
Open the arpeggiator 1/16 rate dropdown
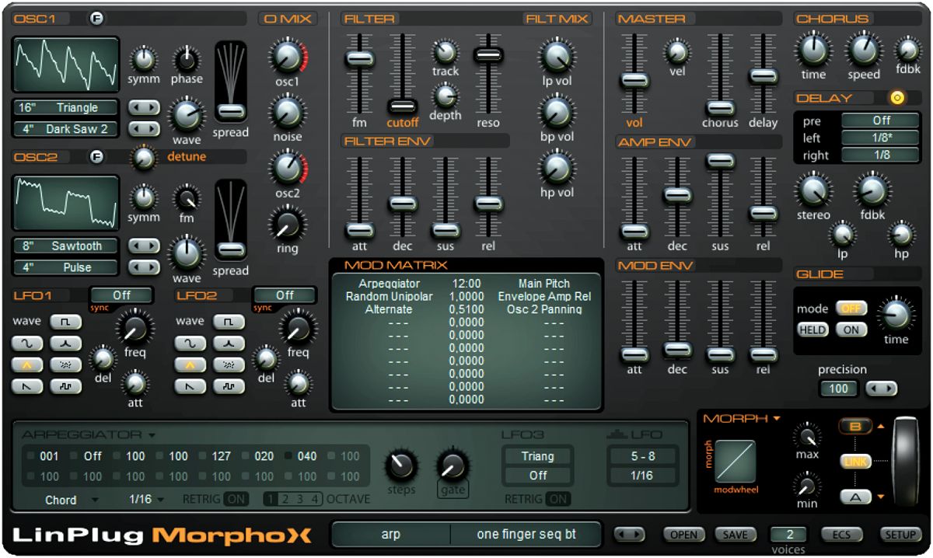tap(161, 500)
